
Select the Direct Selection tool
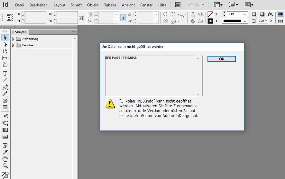click(5, 44)
